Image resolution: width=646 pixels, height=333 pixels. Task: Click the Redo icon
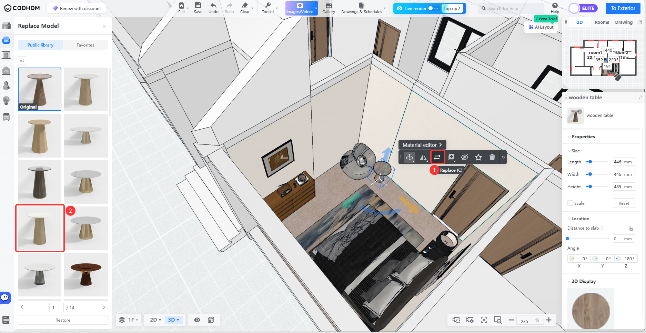(229, 5)
